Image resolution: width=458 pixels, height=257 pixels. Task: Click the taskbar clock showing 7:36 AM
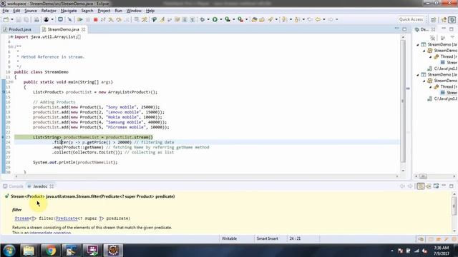click(x=441, y=251)
